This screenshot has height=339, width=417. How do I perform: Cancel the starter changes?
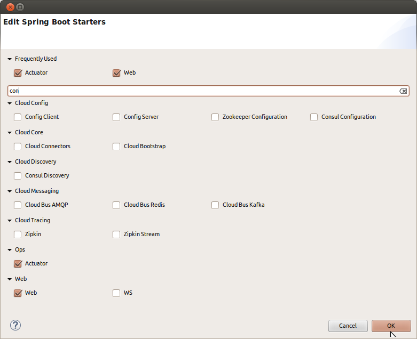coord(348,326)
